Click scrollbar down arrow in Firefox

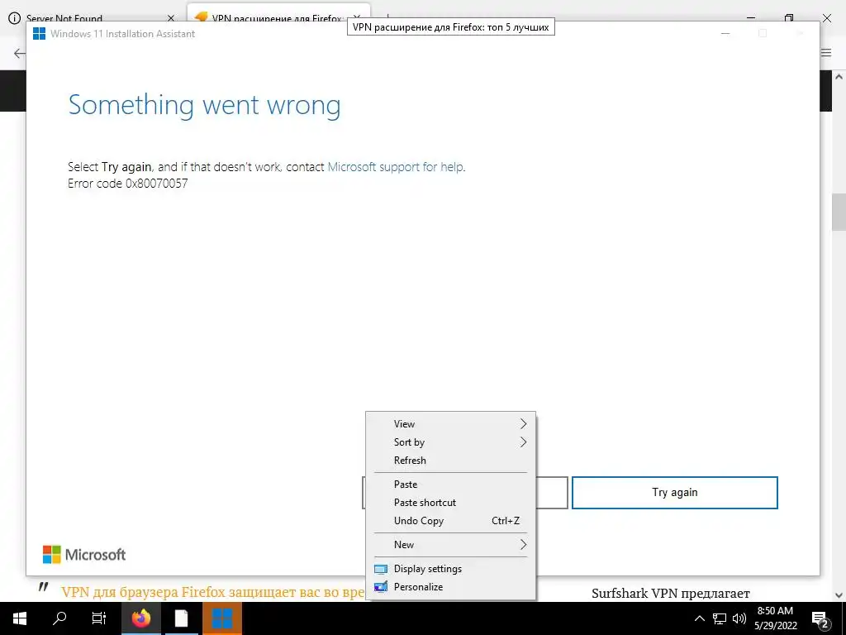tap(839, 595)
